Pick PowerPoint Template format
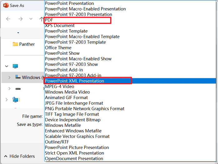Screen dimensions: 218x164 [130, 31]
